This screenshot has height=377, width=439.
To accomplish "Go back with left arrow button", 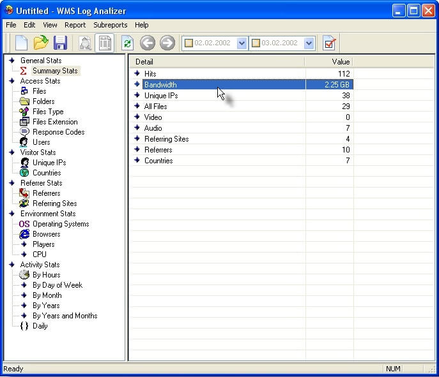I will [148, 43].
